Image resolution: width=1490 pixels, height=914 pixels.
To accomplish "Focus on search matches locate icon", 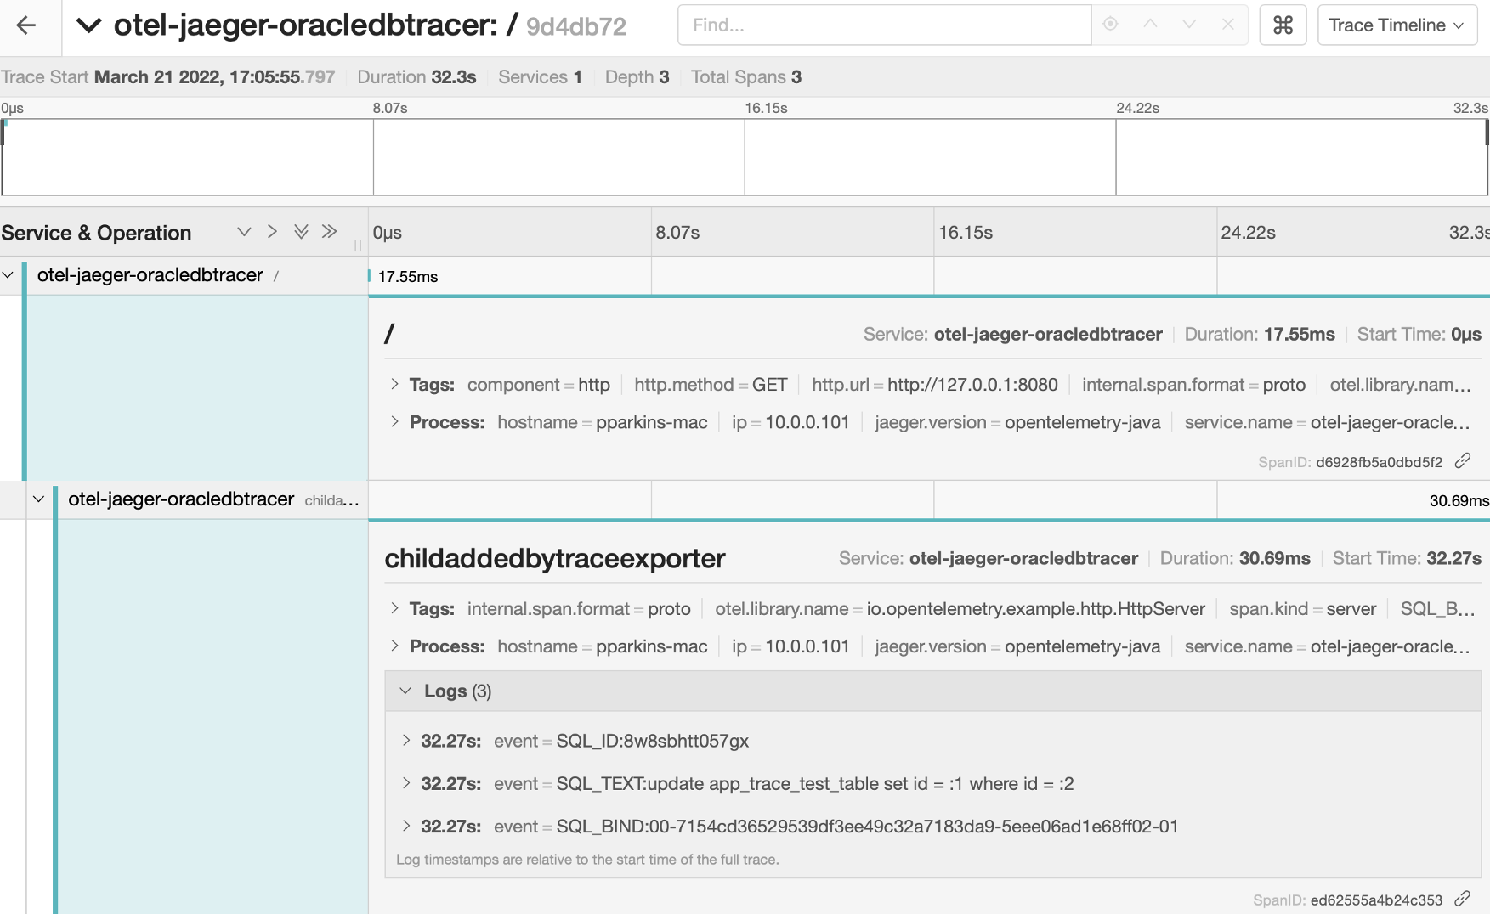I will (1110, 25).
